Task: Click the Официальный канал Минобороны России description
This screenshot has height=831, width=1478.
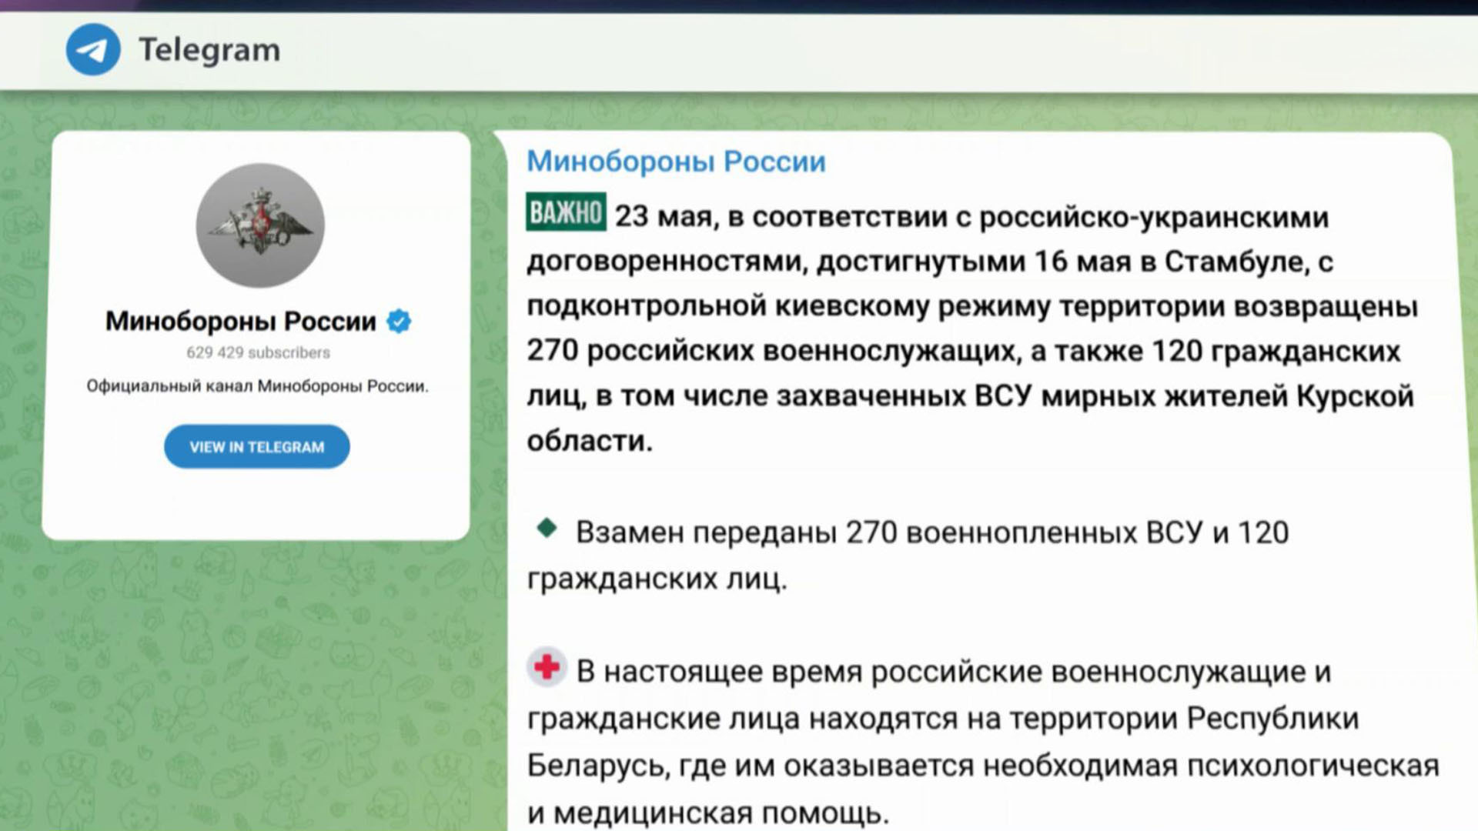Action: click(257, 386)
